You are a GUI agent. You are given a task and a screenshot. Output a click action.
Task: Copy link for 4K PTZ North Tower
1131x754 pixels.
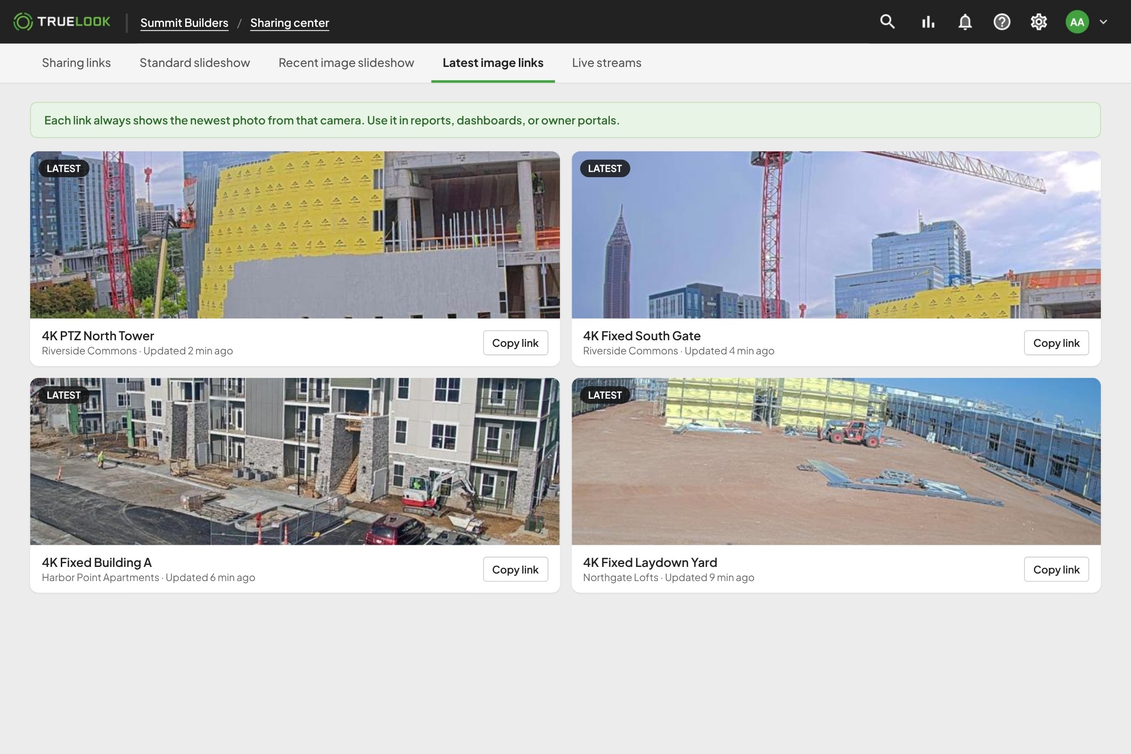[515, 343]
